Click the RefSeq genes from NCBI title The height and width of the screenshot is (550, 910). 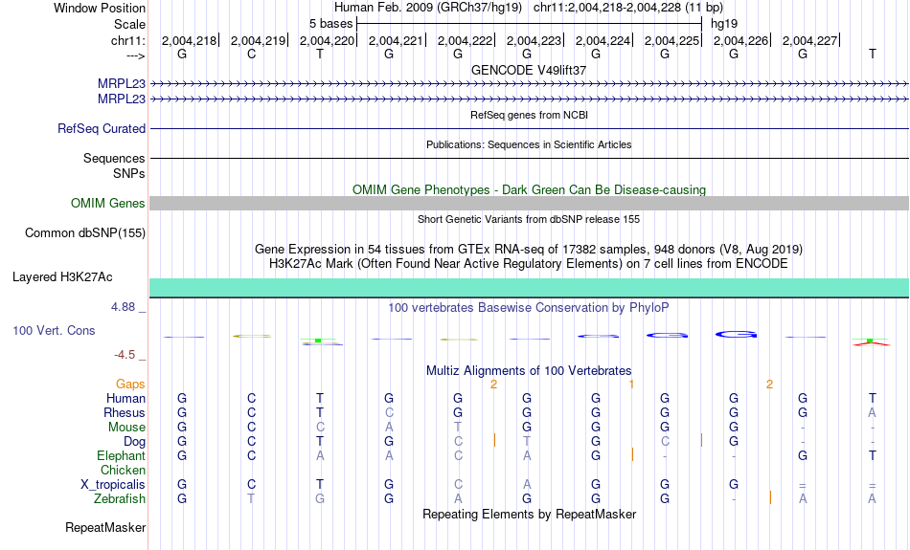530,115
